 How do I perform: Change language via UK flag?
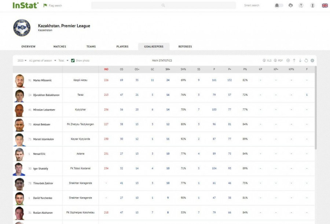(x=324, y=5)
